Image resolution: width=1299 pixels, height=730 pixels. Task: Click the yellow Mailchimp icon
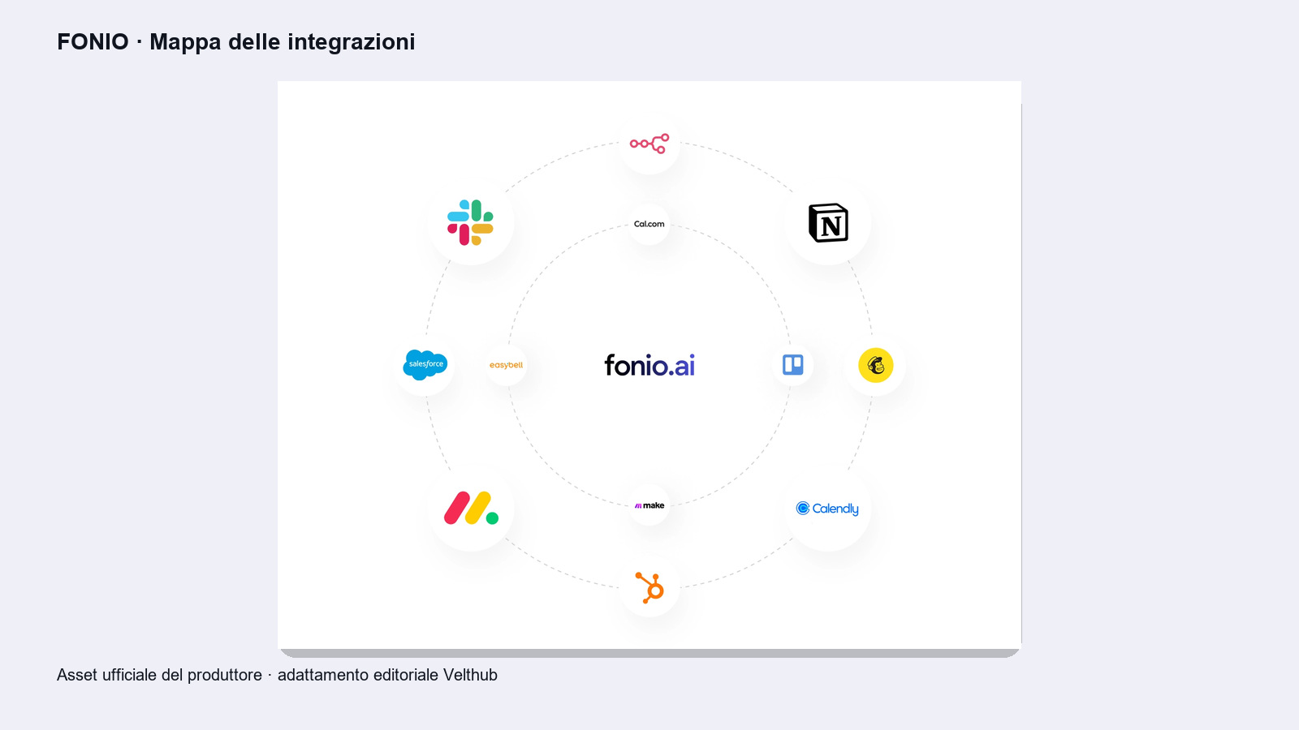tap(876, 365)
